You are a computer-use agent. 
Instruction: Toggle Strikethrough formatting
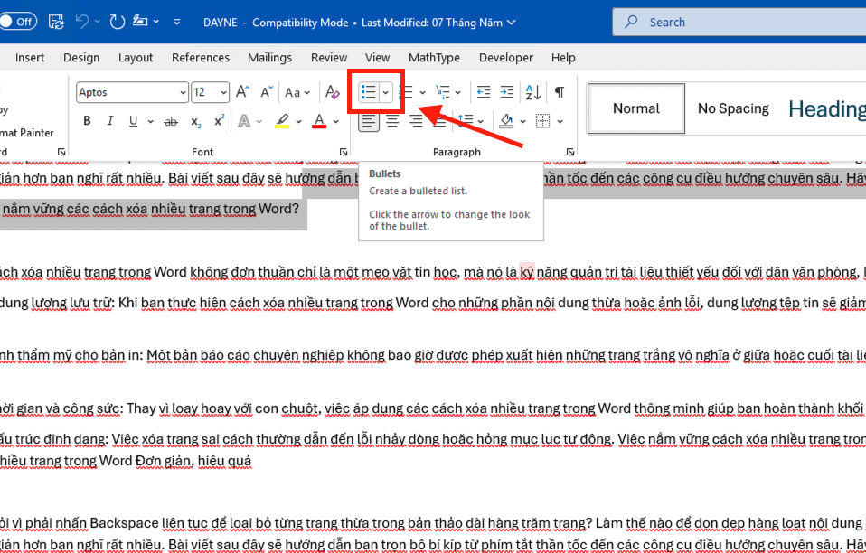point(171,121)
